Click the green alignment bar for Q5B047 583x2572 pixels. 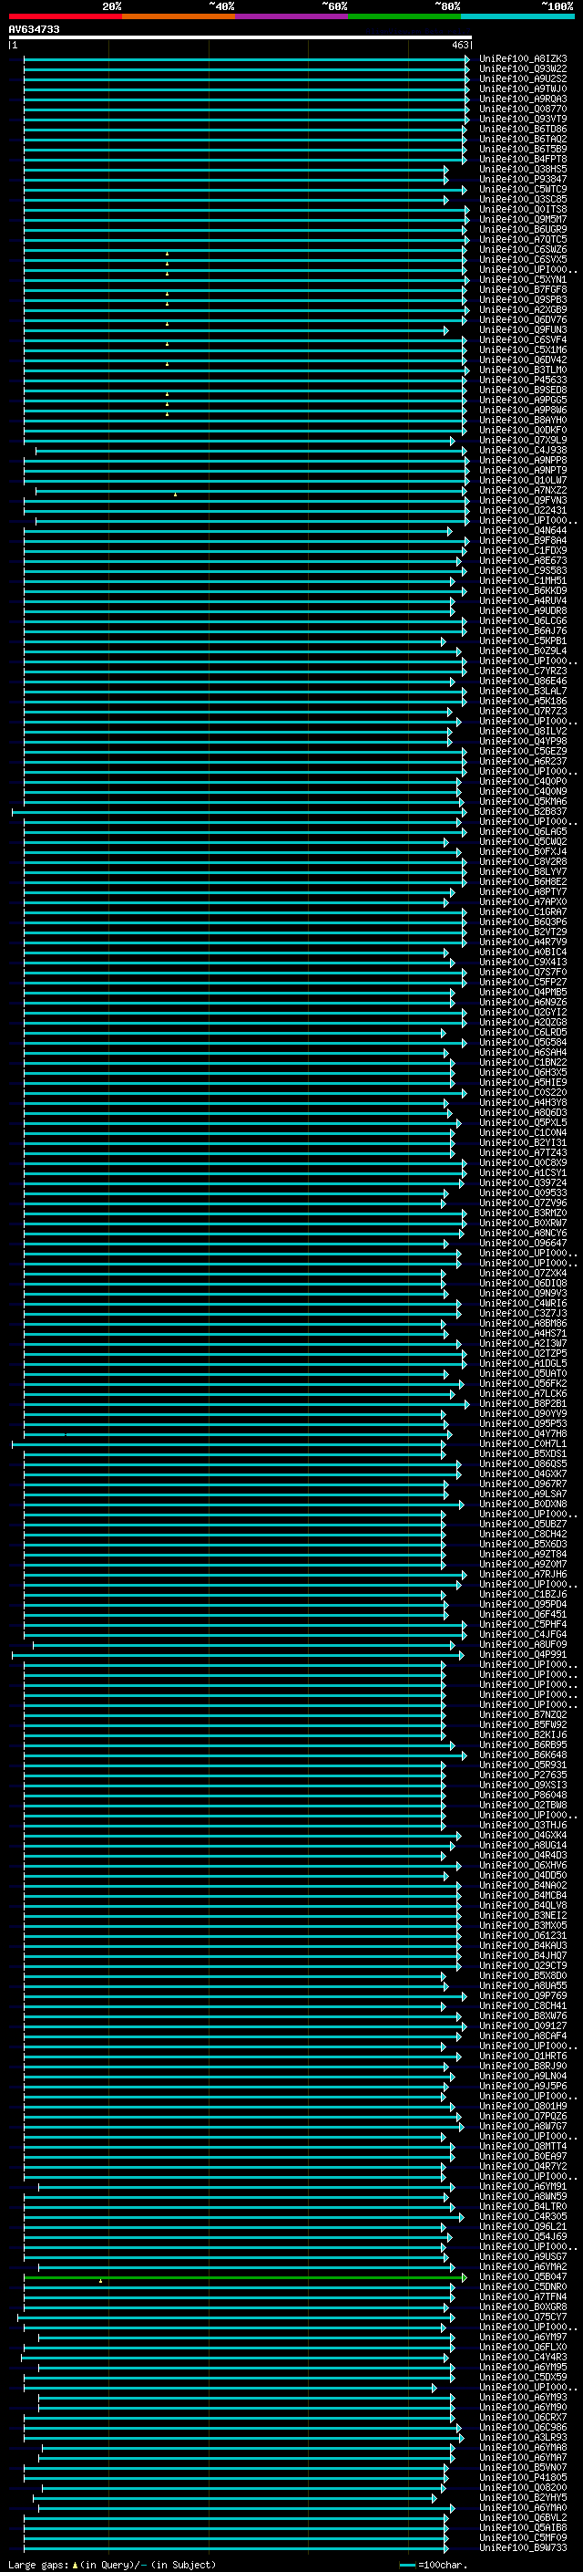click(x=244, y=2277)
